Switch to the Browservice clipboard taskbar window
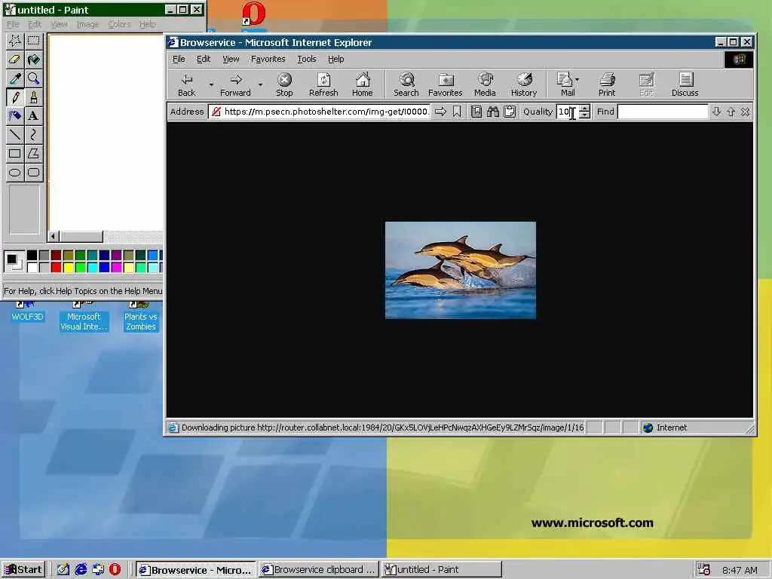This screenshot has width=772, height=579. point(319,570)
